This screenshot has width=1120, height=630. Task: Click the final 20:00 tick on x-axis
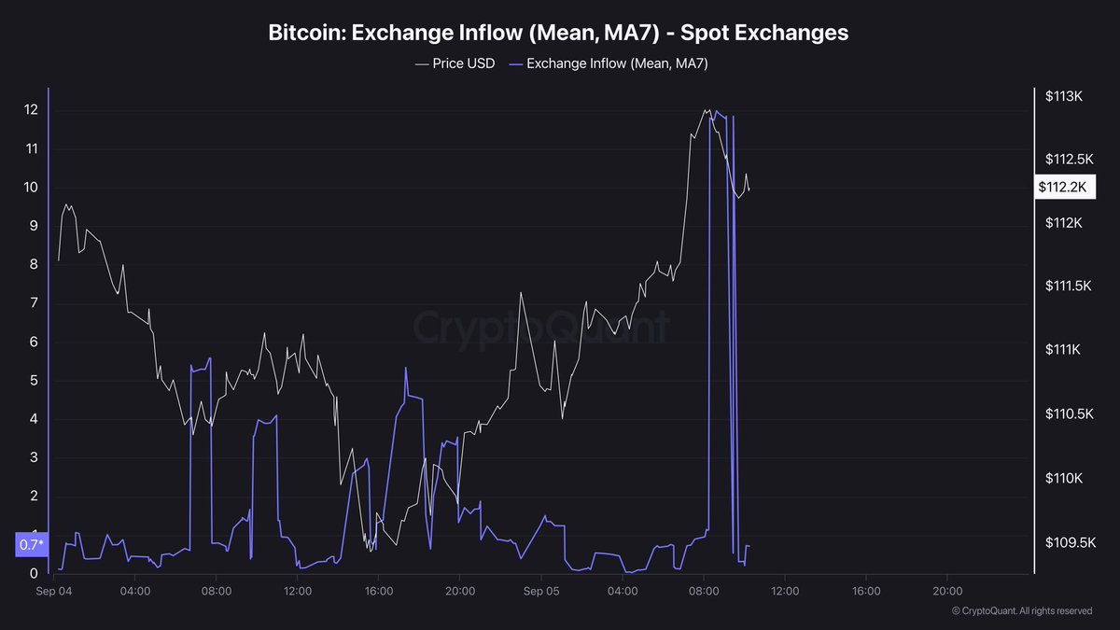click(947, 591)
